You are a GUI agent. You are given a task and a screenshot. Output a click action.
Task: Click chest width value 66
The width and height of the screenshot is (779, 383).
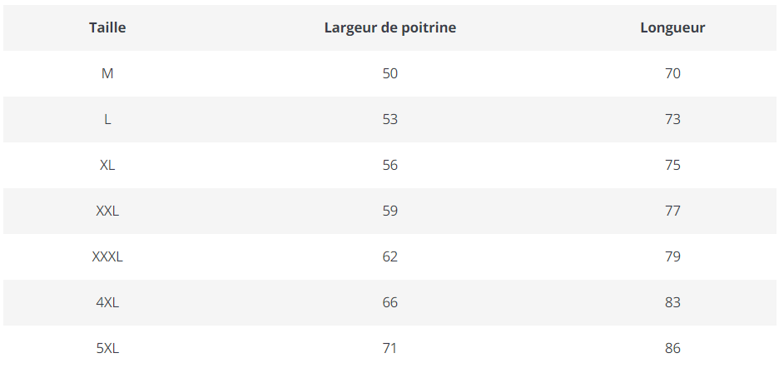click(389, 302)
